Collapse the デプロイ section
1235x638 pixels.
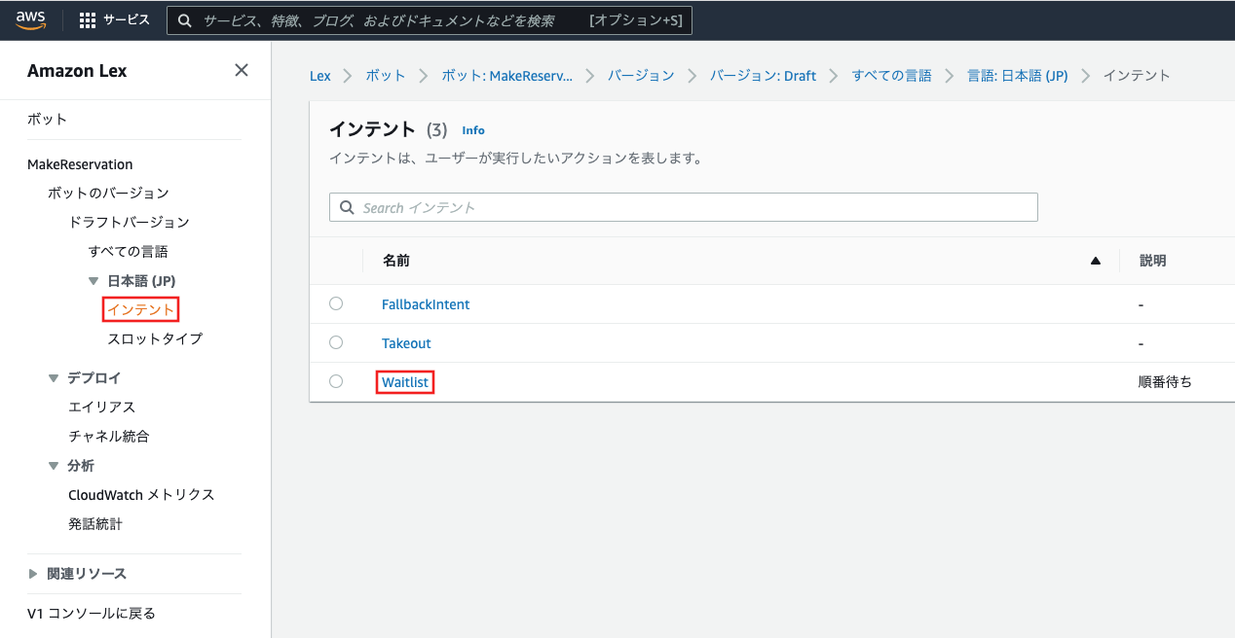click(x=54, y=378)
